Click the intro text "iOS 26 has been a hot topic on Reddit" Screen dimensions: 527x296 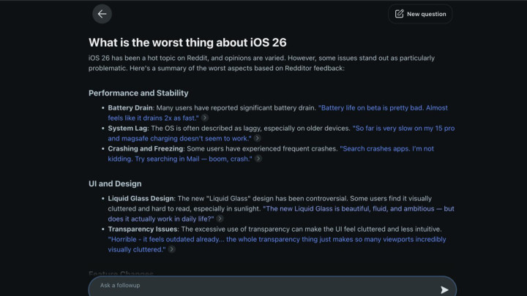pos(148,58)
